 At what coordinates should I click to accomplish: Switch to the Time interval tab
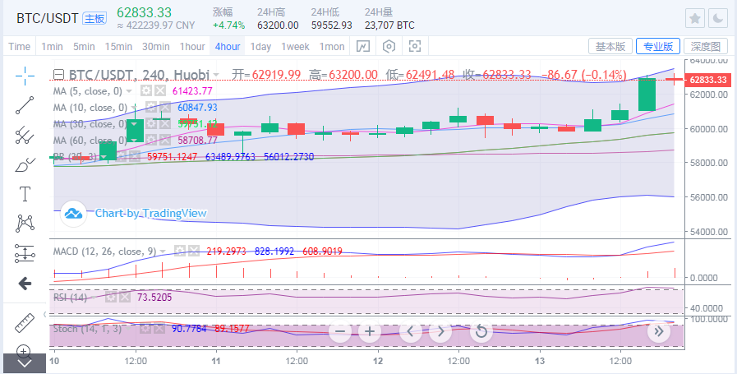tap(19, 47)
